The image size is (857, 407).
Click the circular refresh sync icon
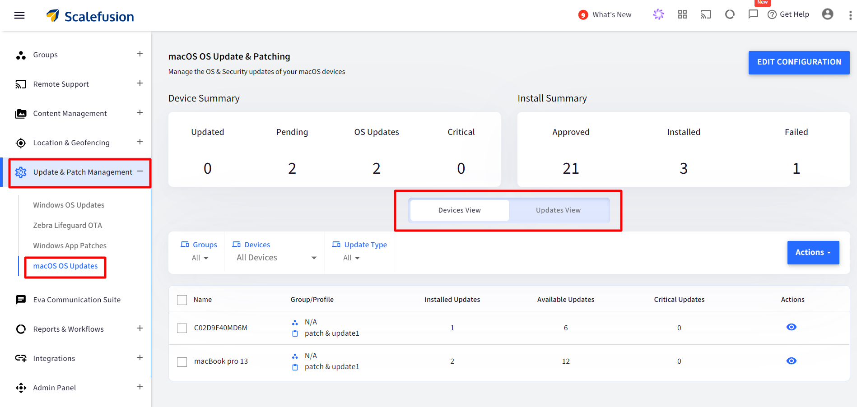730,14
